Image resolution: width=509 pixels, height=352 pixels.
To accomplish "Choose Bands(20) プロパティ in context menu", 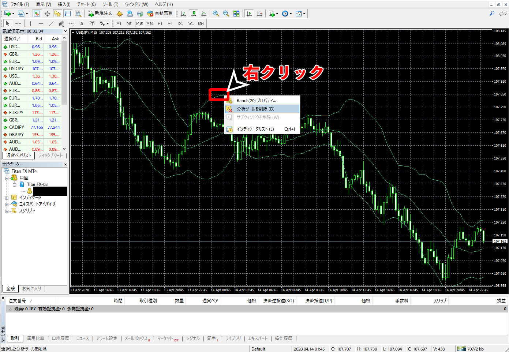I will click(x=262, y=100).
